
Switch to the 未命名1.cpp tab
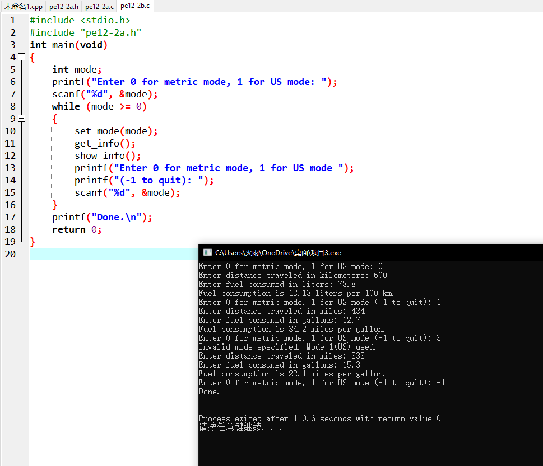click(23, 6)
